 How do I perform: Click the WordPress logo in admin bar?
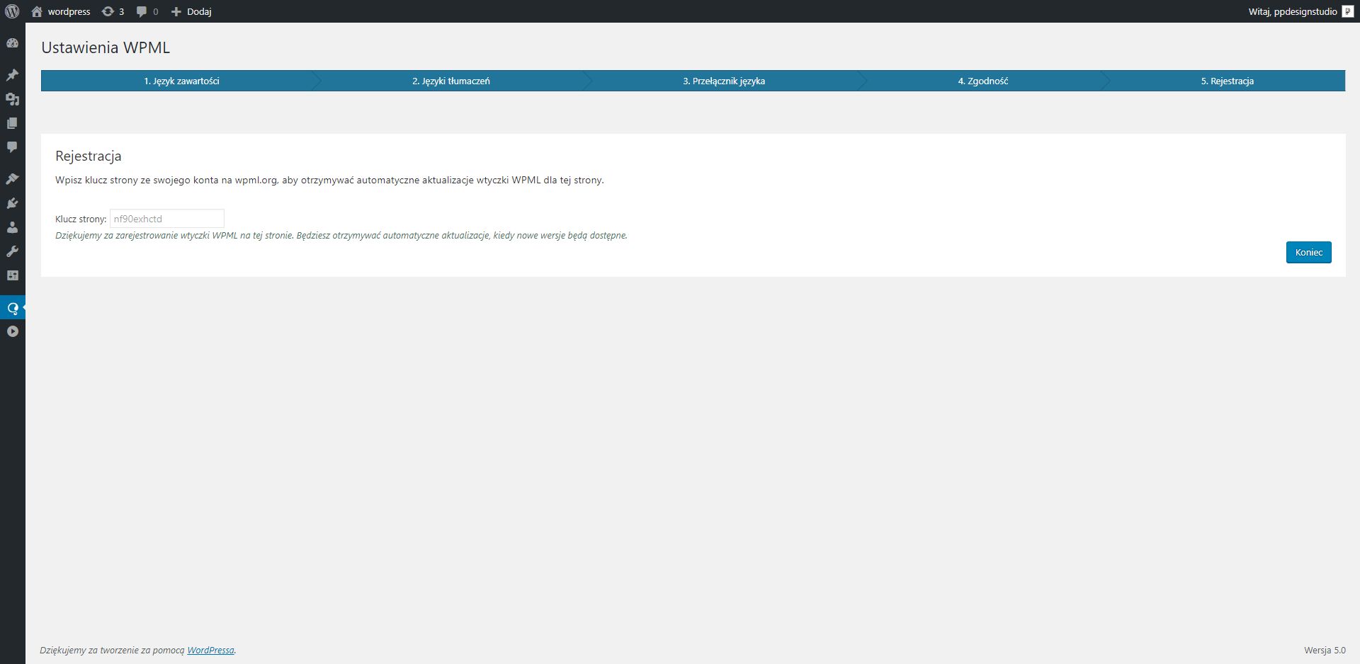click(12, 11)
